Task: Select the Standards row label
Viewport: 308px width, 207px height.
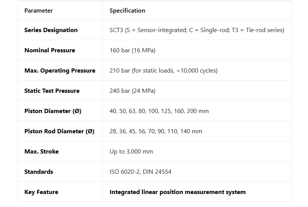Action: (39, 172)
